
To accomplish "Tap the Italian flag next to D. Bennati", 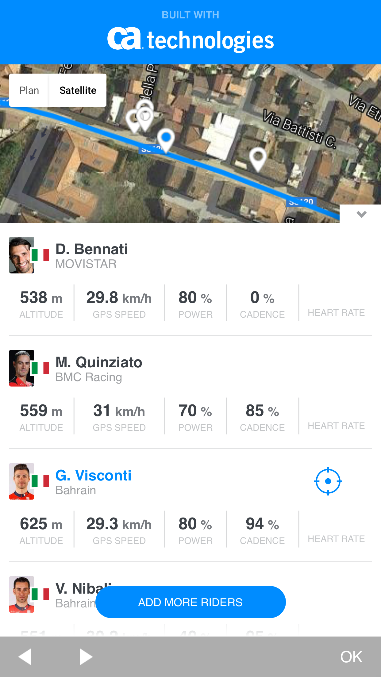I will 40,255.
